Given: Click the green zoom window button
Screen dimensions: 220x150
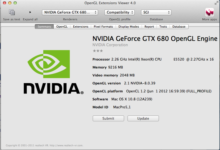Looking at the screenshot, I should tap(15, 3).
